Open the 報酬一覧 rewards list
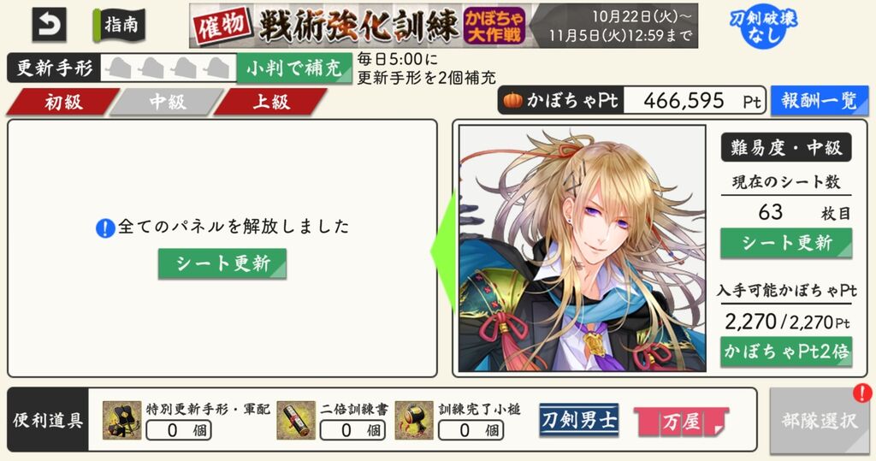 (819, 101)
